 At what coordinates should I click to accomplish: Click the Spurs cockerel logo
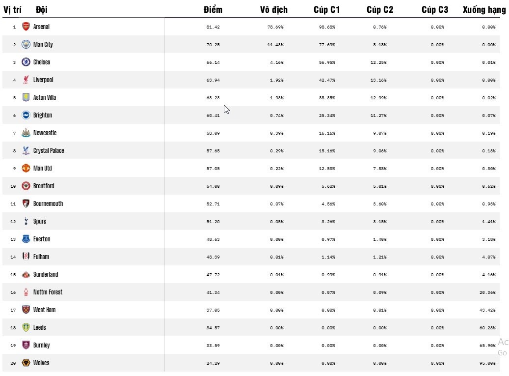coord(26,222)
